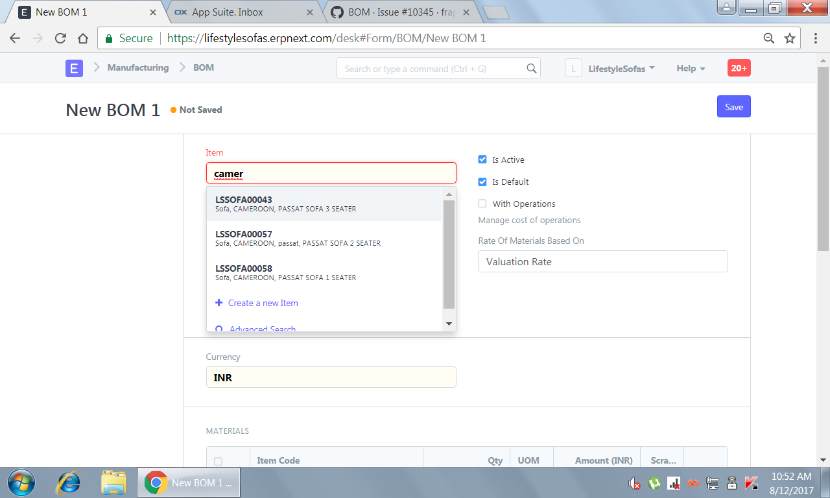Open the Valuation Rate dropdown field
This screenshot has width=830, height=498.
click(x=602, y=261)
